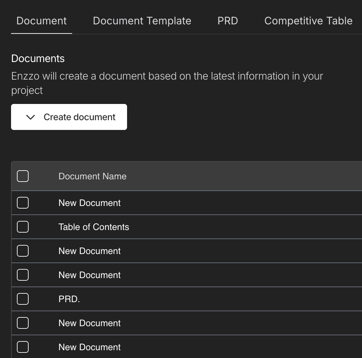The width and height of the screenshot is (362, 358).
Task: Open the second New Document entry
Action: click(x=89, y=251)
